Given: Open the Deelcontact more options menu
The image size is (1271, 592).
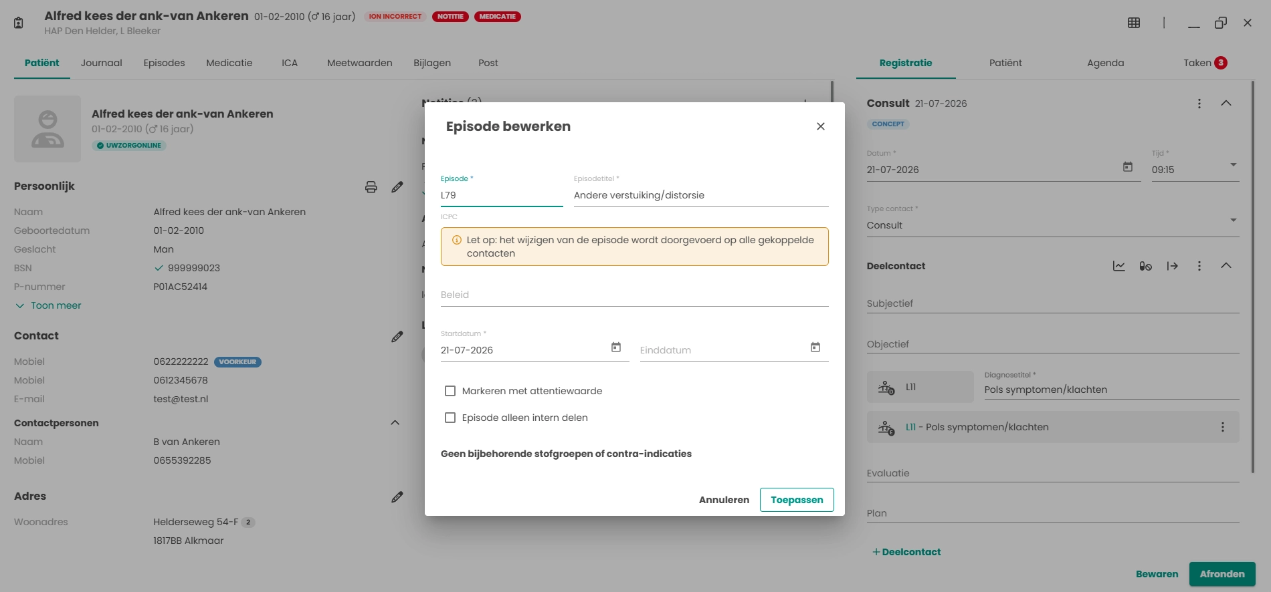Looking at the screenshot, I should (x=1199, y=266).
